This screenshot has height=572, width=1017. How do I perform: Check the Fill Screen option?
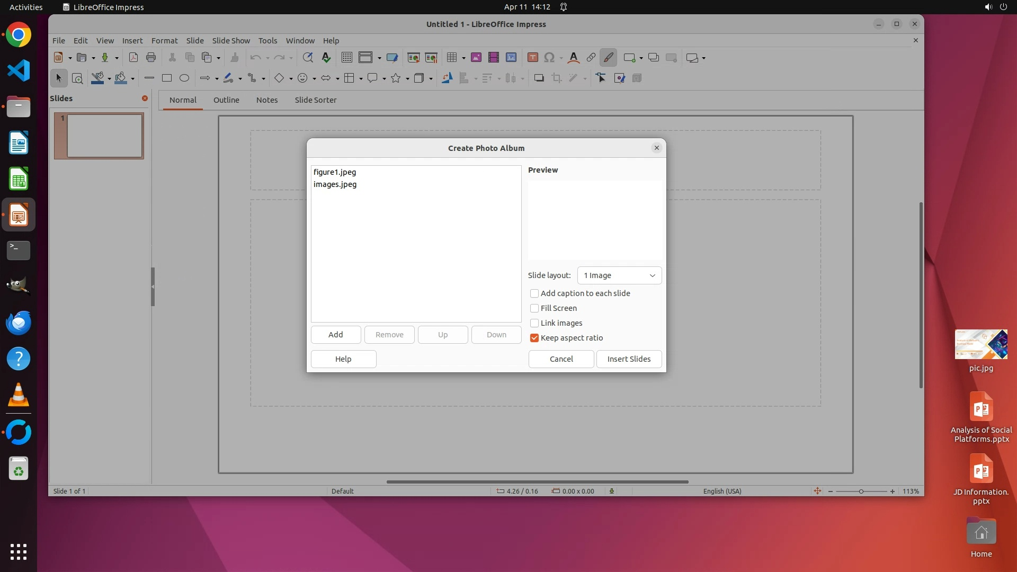(x=534, y=308)
